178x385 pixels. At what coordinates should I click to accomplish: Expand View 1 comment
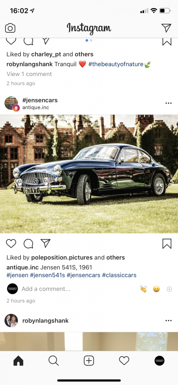29,74
